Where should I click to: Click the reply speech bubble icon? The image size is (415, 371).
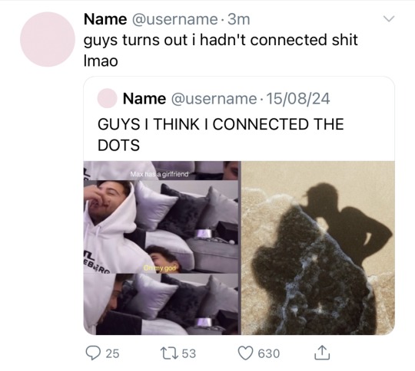point(92,353)
